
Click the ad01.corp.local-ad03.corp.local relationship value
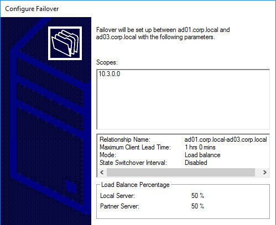[x=226, y=140]
